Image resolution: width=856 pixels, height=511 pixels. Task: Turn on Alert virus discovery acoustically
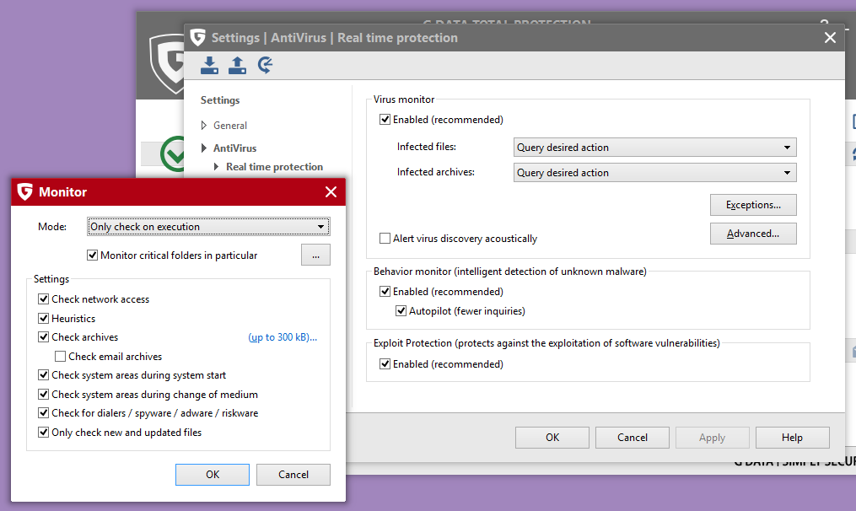385,239
